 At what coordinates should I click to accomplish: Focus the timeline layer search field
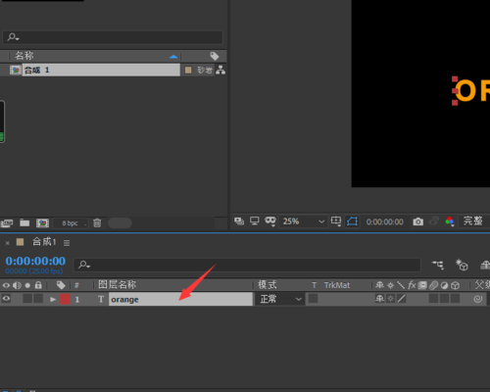(x=247, y=265)
